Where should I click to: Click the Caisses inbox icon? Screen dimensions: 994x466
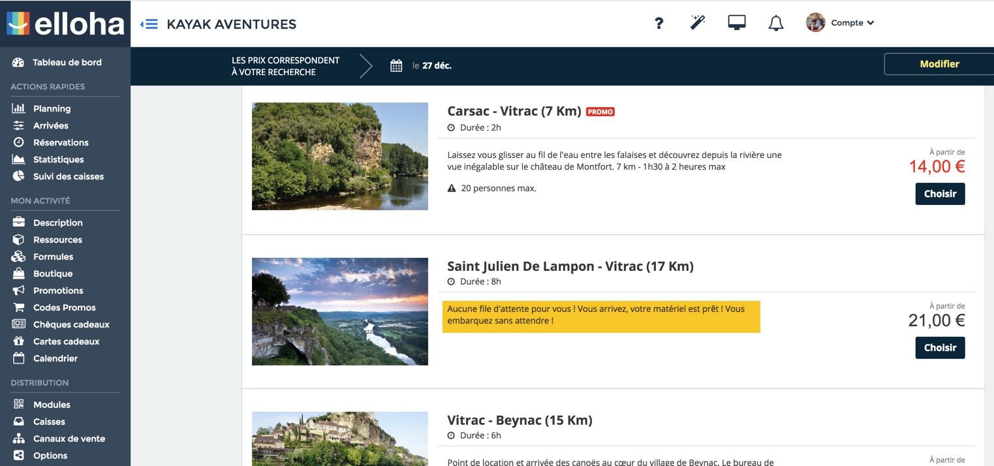[x=18, y=422]
